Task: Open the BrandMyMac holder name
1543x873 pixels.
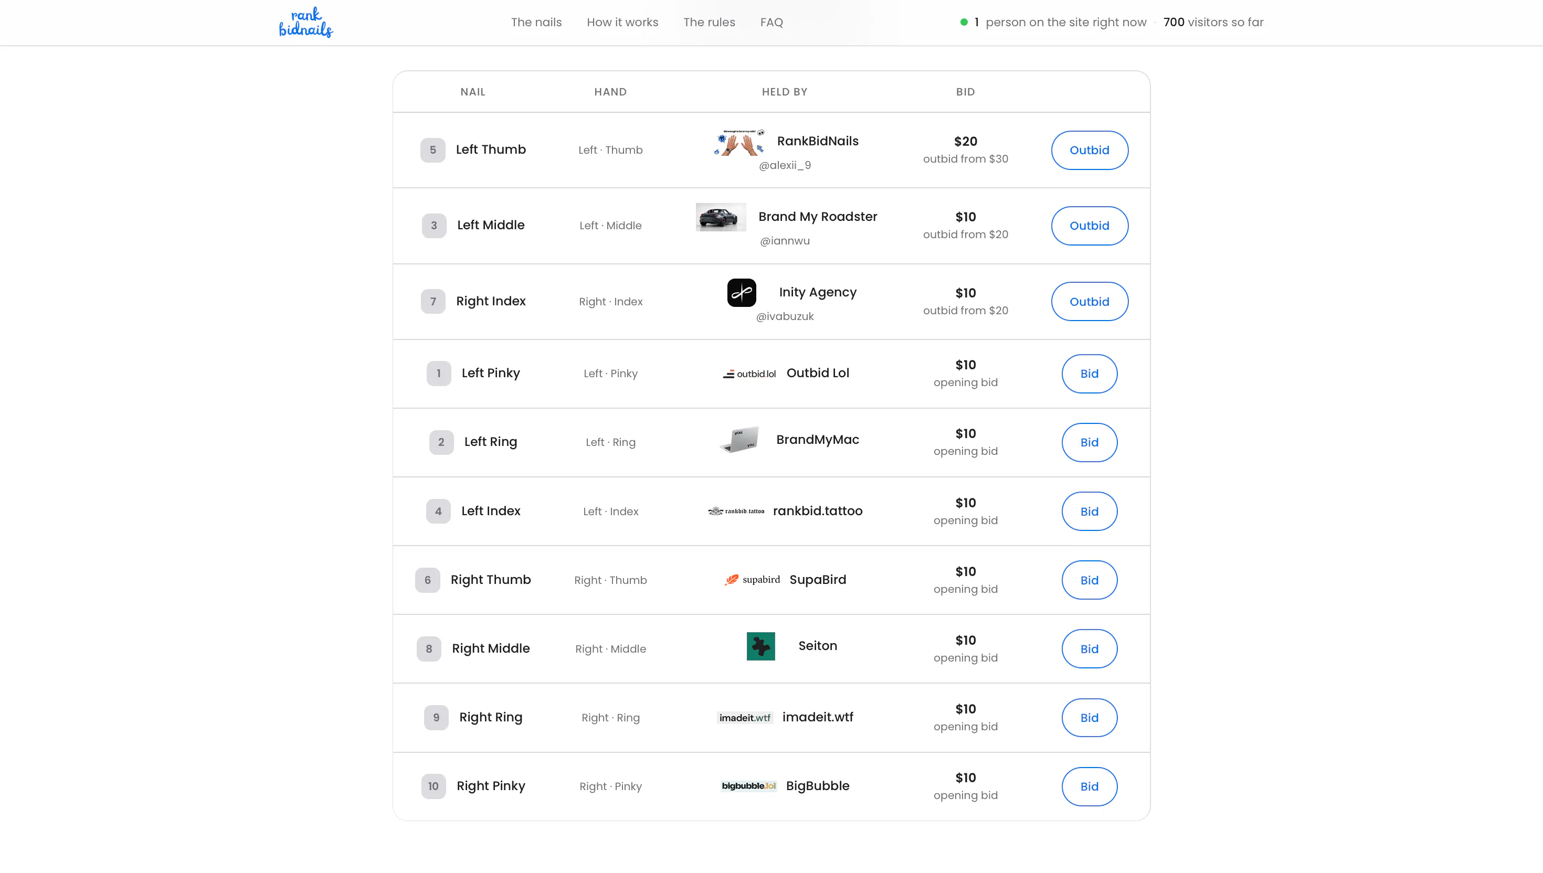Action: [817, 440]
